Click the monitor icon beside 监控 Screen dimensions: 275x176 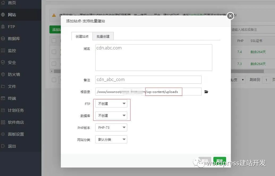click(x=3, y=50)
